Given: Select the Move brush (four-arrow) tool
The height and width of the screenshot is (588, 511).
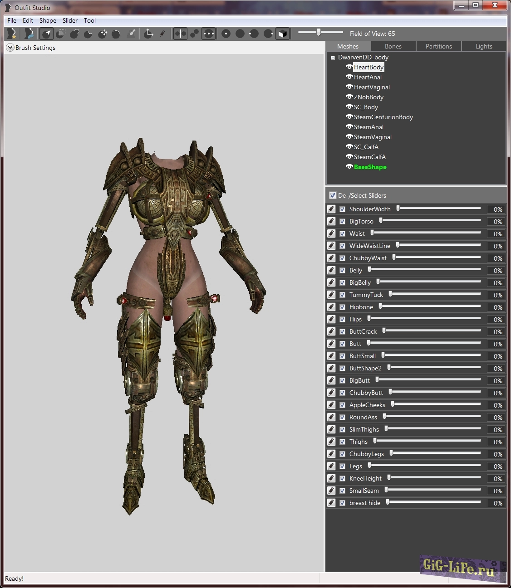Looking at the screenshot, I should point(103,34).
